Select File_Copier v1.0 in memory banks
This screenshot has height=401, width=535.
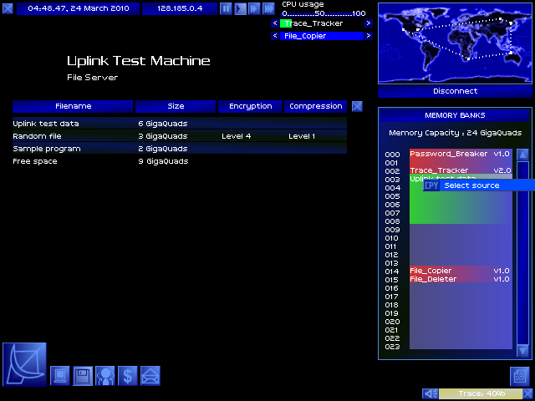pyautogui.click(x=461, y=271)
